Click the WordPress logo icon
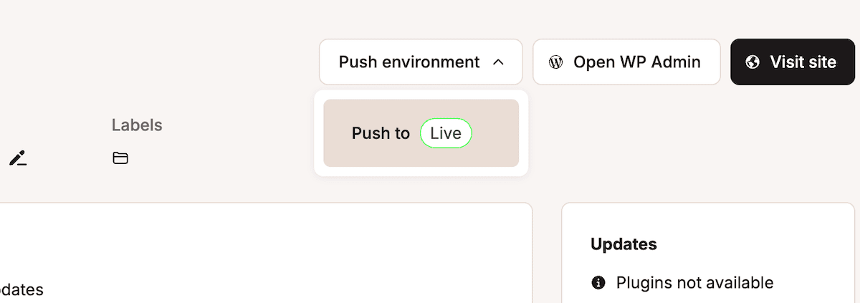 pyautogui.click(x=555, y=62)
